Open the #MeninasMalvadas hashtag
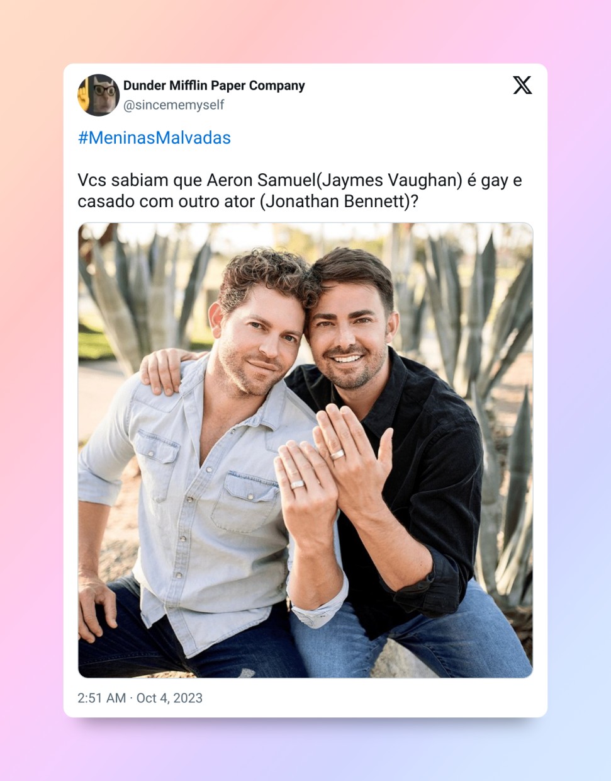Screen dimensions: 611x781 [154, 138]
